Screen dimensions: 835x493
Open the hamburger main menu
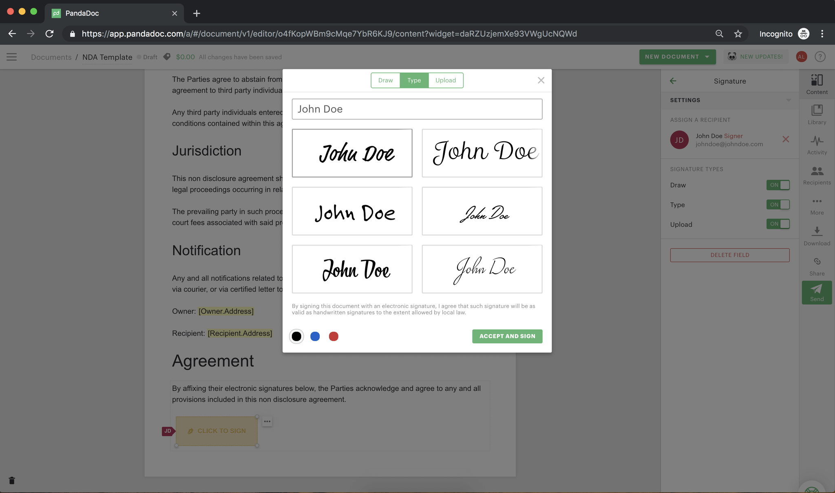point(12,57)
